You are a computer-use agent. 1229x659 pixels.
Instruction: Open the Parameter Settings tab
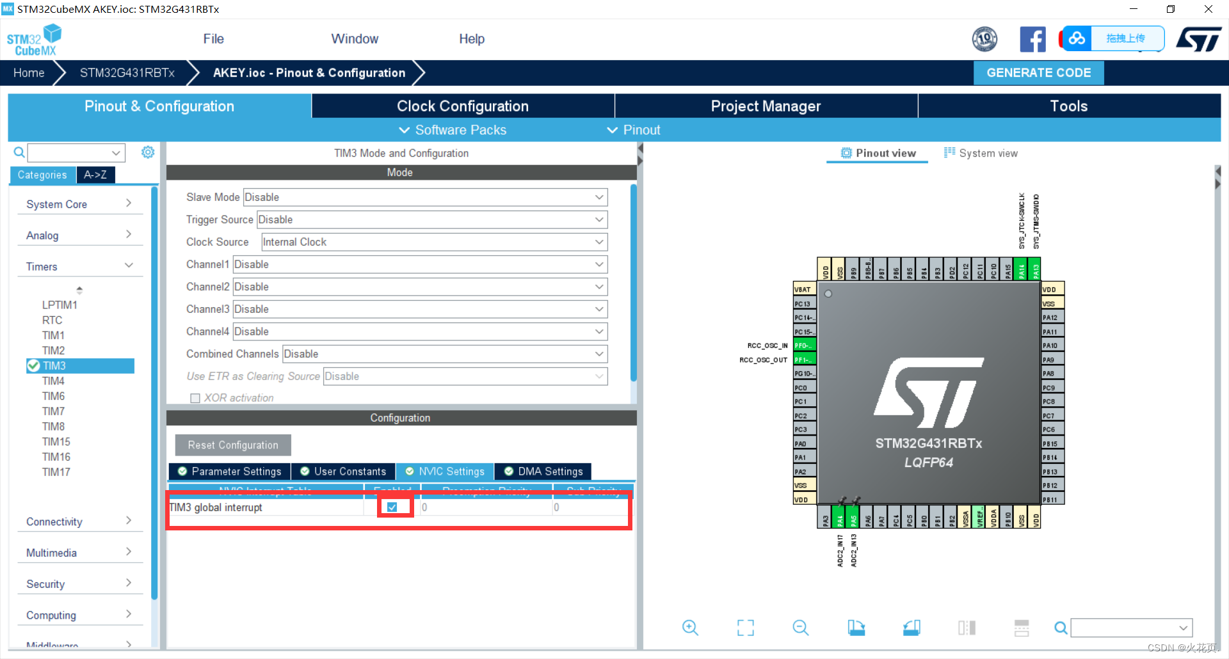tap(229, 472)
